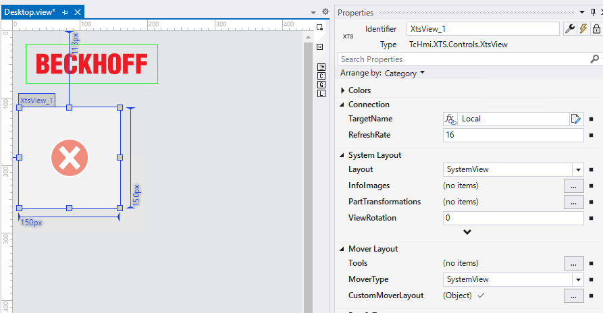This screenshot has height=313, width=603.
Task: Open the PartTransformations ellipsis editor
Action: [574, 202]
